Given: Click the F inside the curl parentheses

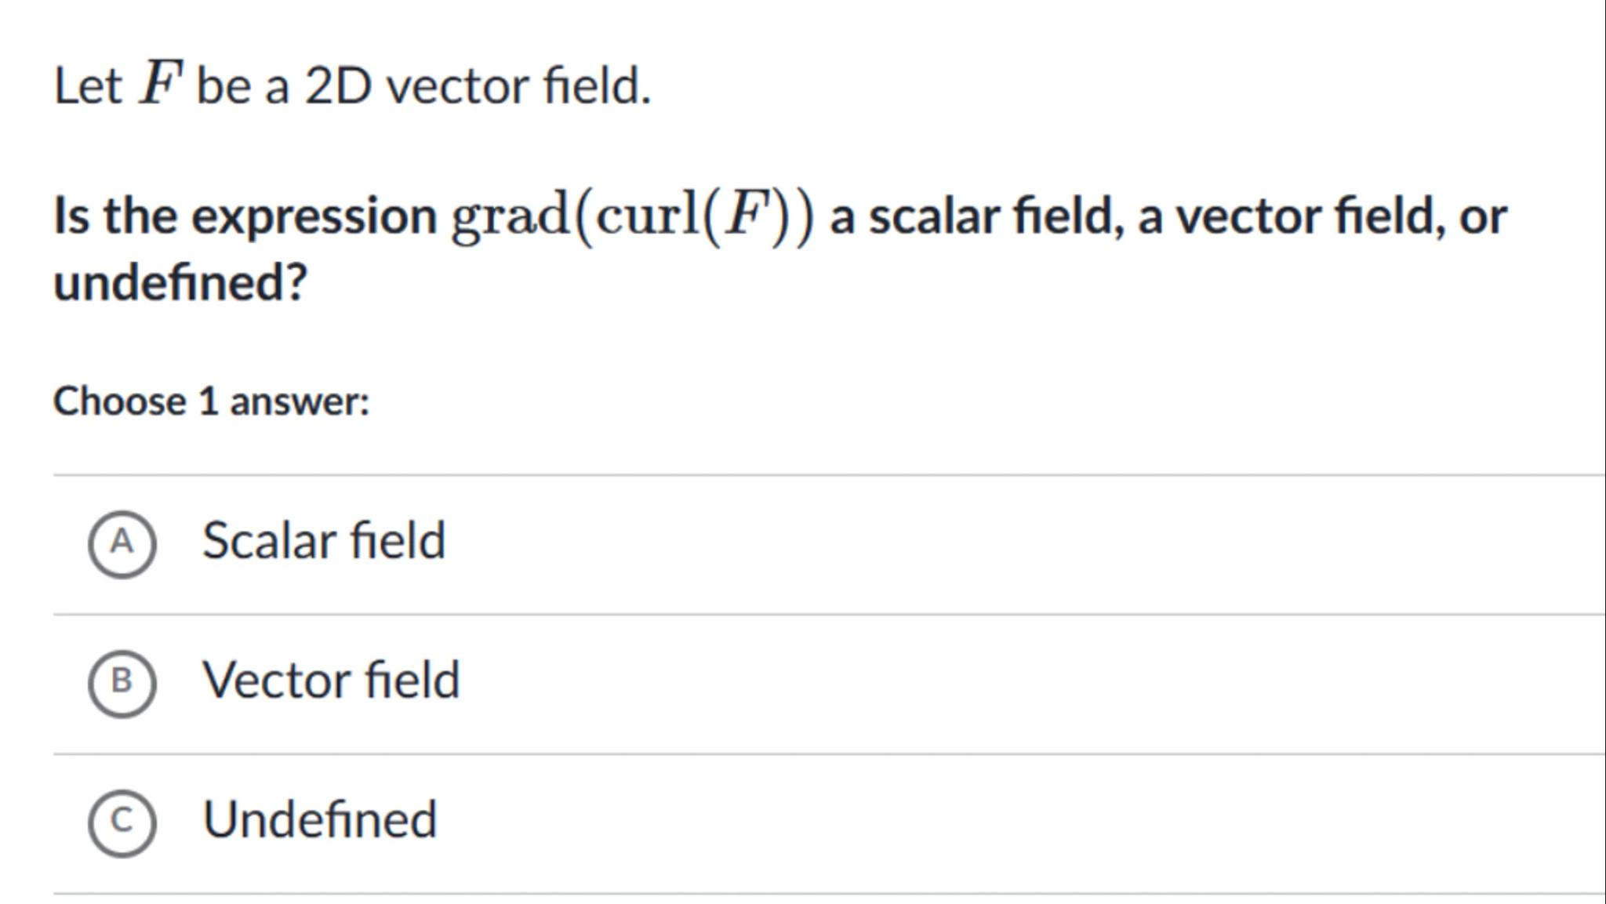Looking at the screenshot, I should 744,216.
